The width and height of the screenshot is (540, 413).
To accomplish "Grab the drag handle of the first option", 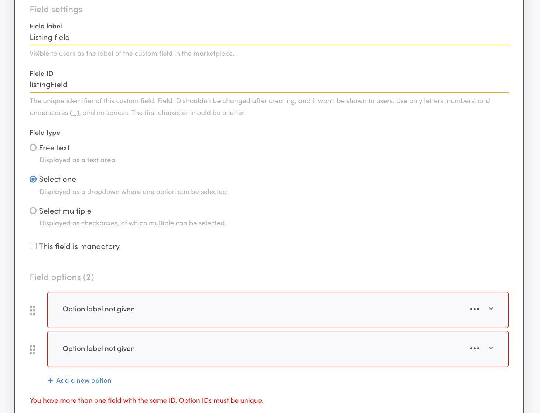I will (x=33, y=310).
